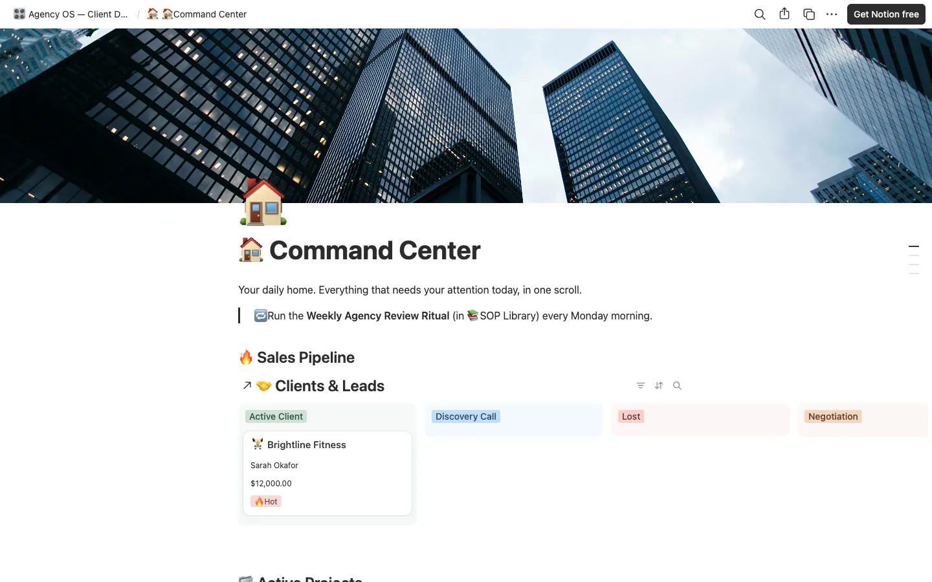This screenshot has width=932, height=582.
Task: Click the Get Notion free button
Action: pyautogui.click(x=886, y=14)
